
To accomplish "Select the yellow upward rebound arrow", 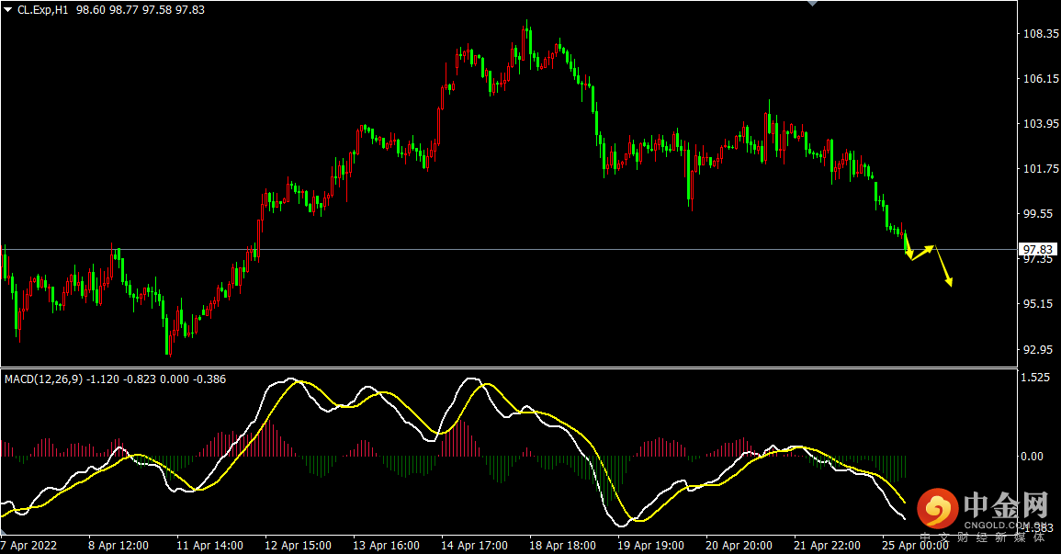I will pos(922,253).
